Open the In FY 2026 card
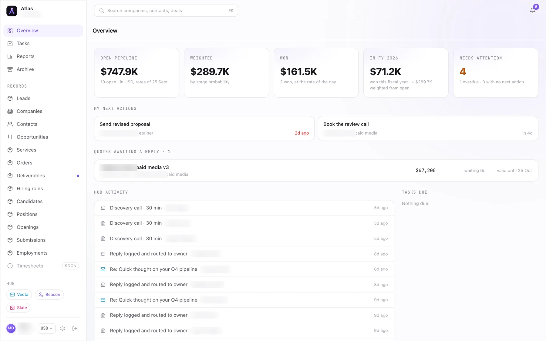 coord(406,73)
